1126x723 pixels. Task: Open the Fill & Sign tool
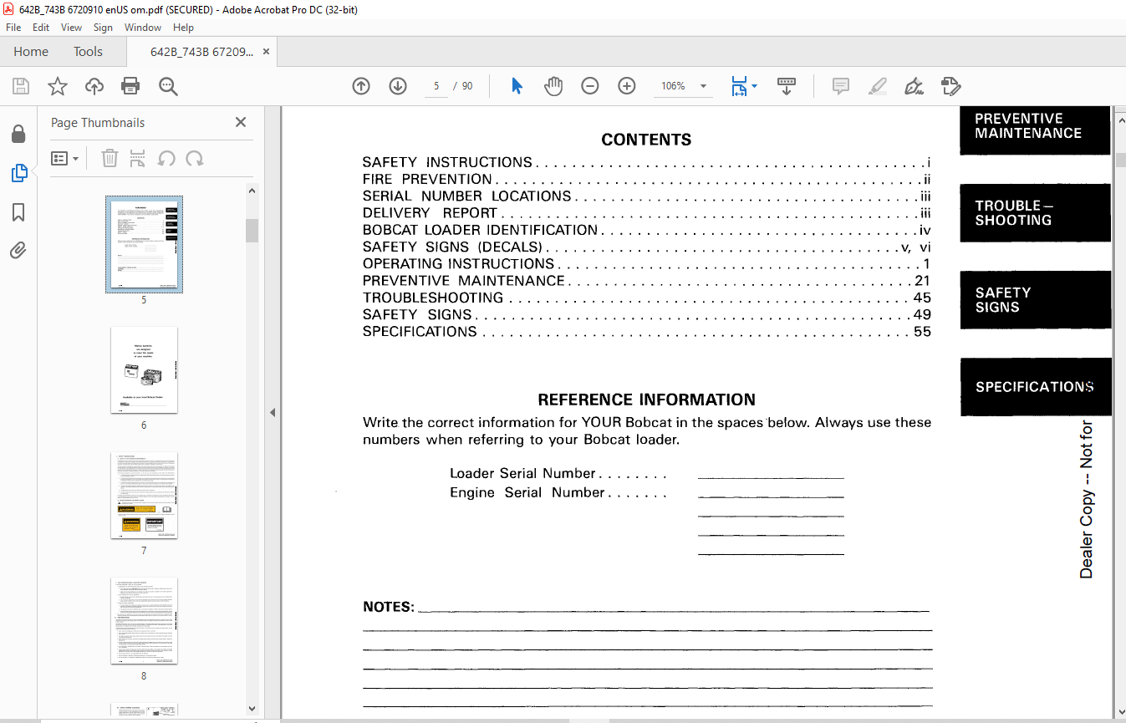pos(950,86)
